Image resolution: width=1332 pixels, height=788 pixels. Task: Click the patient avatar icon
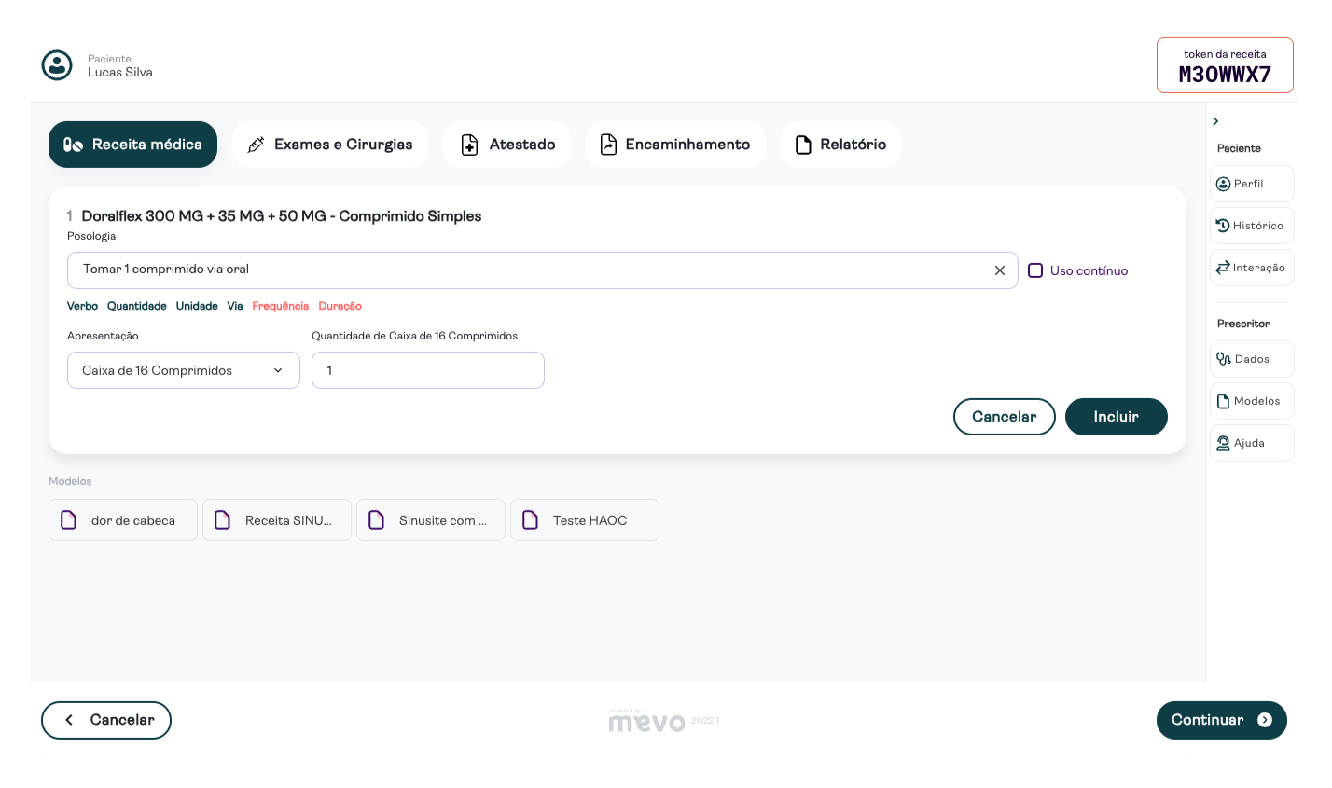pos(57,65)
